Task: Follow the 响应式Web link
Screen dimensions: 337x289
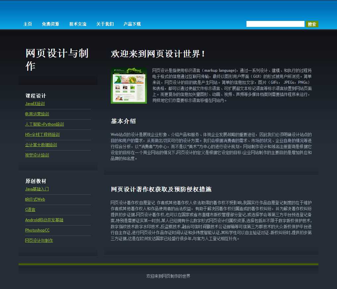Action: click(35, 199)
